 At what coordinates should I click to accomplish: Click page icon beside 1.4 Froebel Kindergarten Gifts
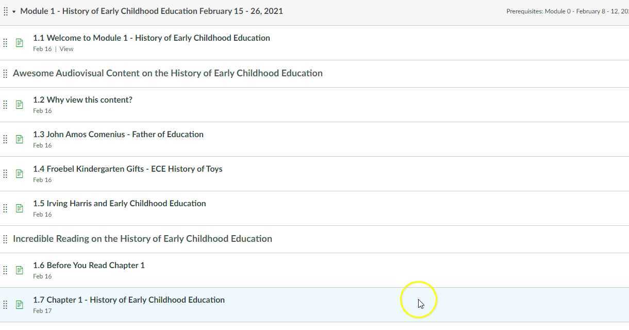pyautogui.click(x=20, y=174)
